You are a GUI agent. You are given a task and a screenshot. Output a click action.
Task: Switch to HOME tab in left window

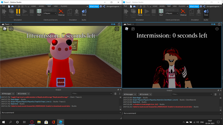click(x=33, y=6)
